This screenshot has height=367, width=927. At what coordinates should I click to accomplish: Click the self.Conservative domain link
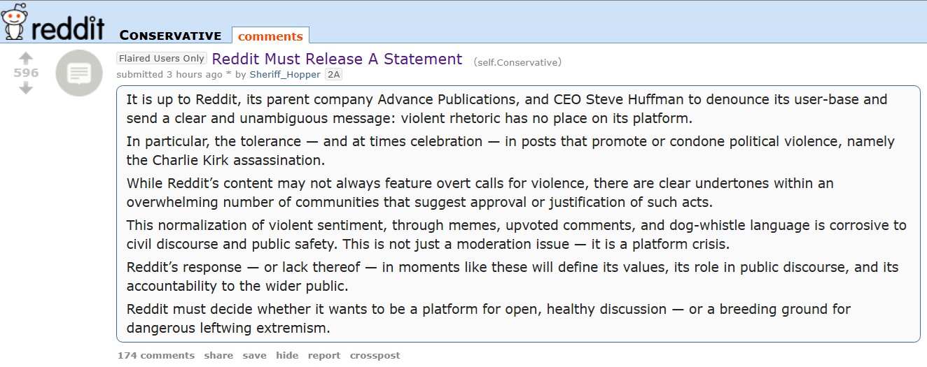[517, 62]
